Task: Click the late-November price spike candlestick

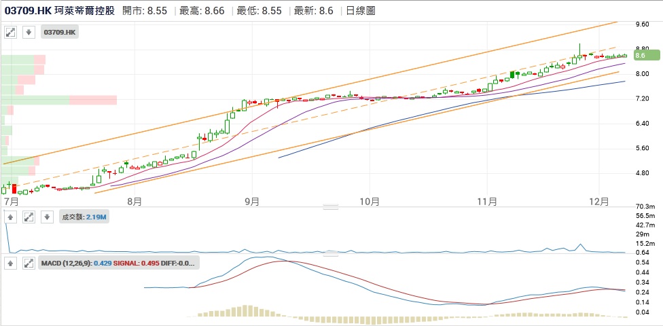Action: pyautogui.click(x=579, y=54)
